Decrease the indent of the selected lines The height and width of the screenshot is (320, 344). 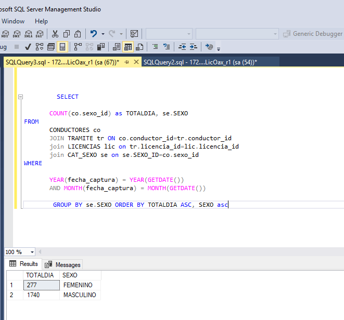point(182,47)
